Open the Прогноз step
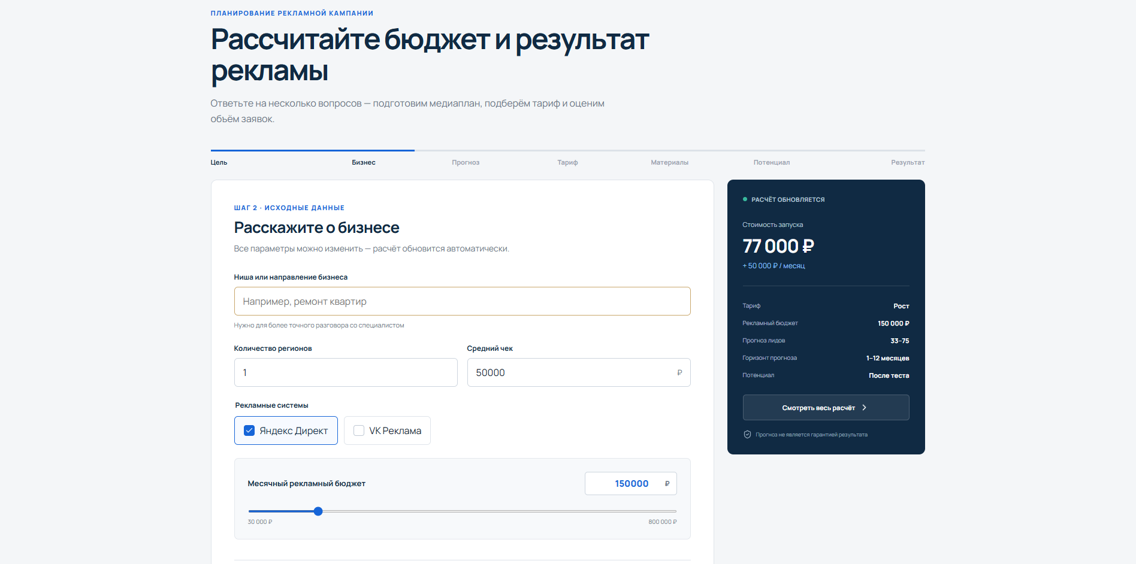This screenshot has height=564, width=1136. [466, 162]
